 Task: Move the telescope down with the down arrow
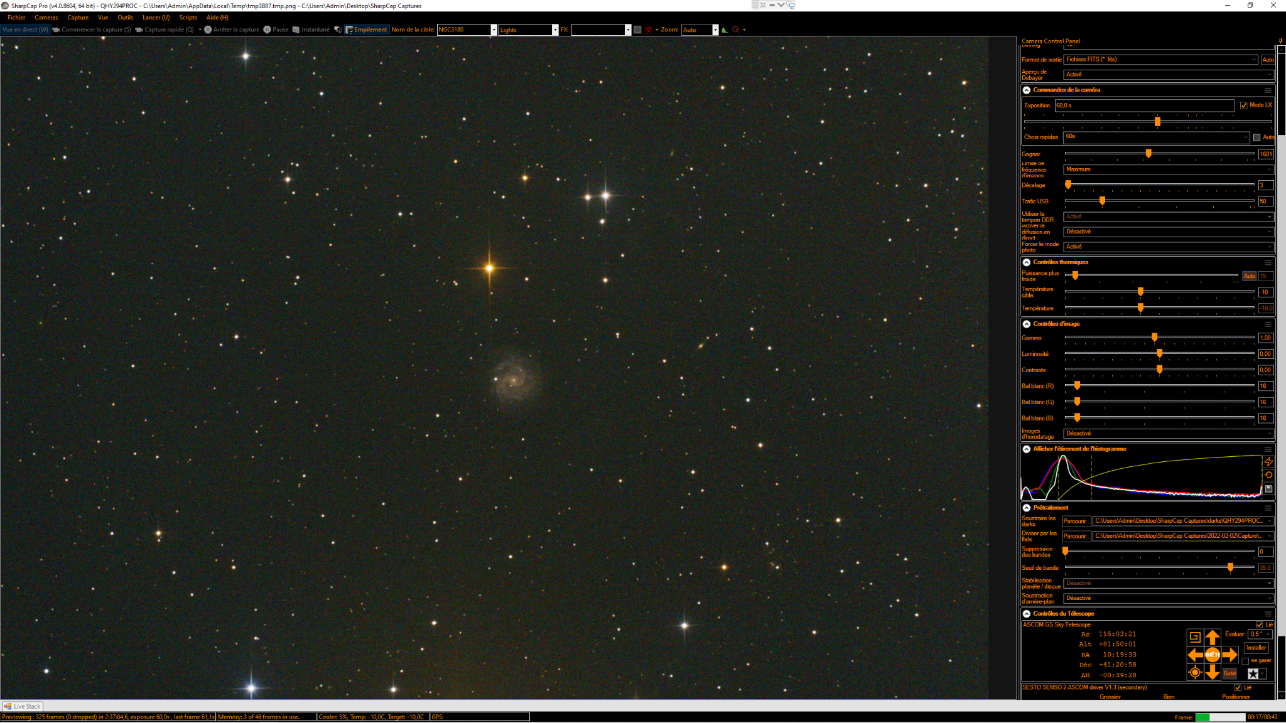(1213, 673)
